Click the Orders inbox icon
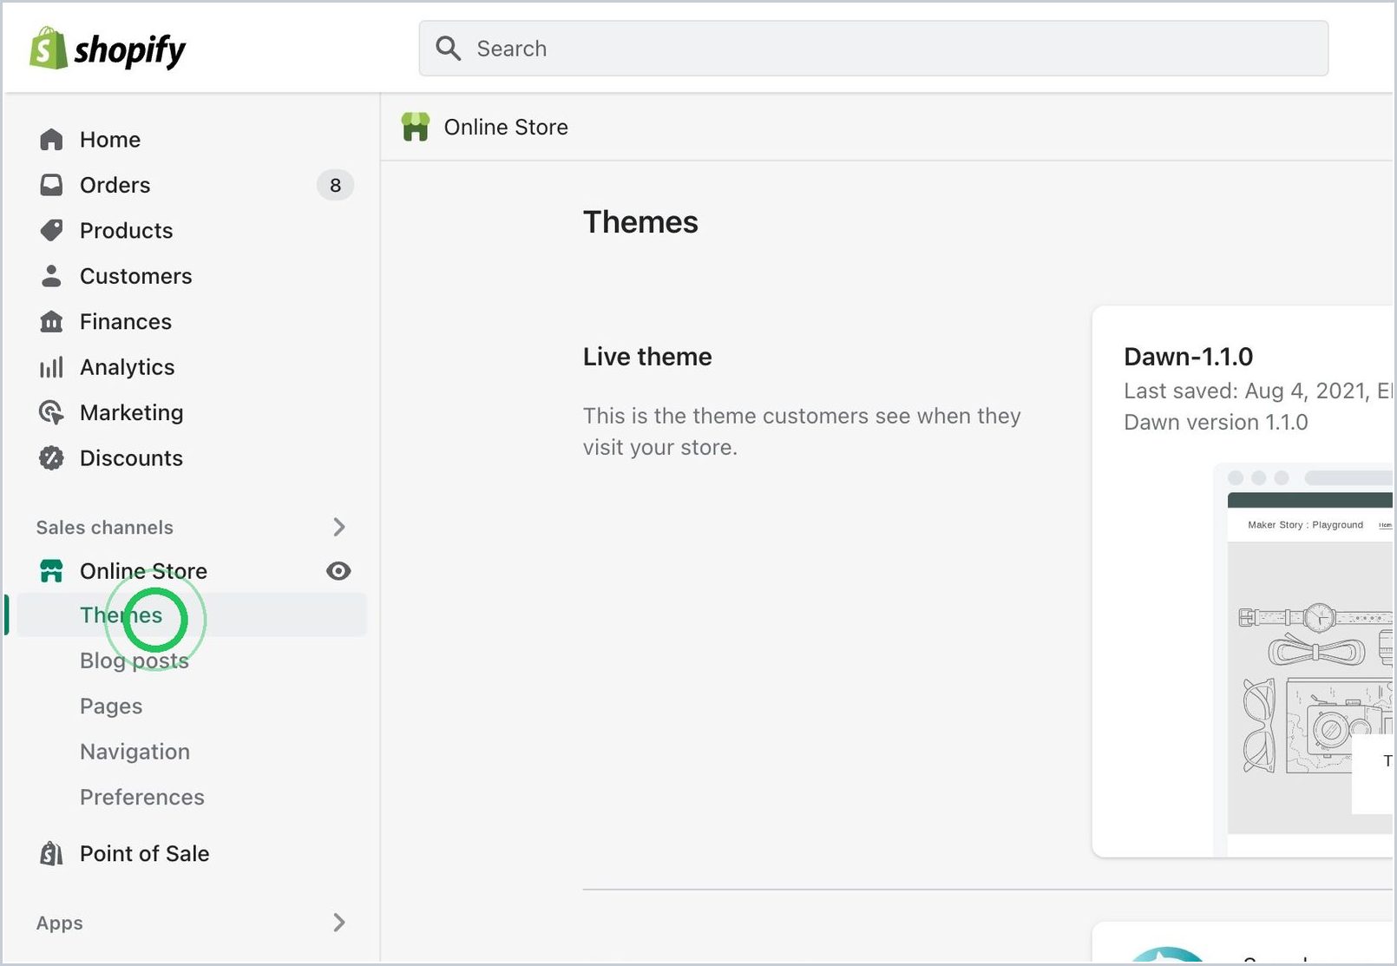The height and width of the screenshot is (966, 1397). (x=51, y=185)
